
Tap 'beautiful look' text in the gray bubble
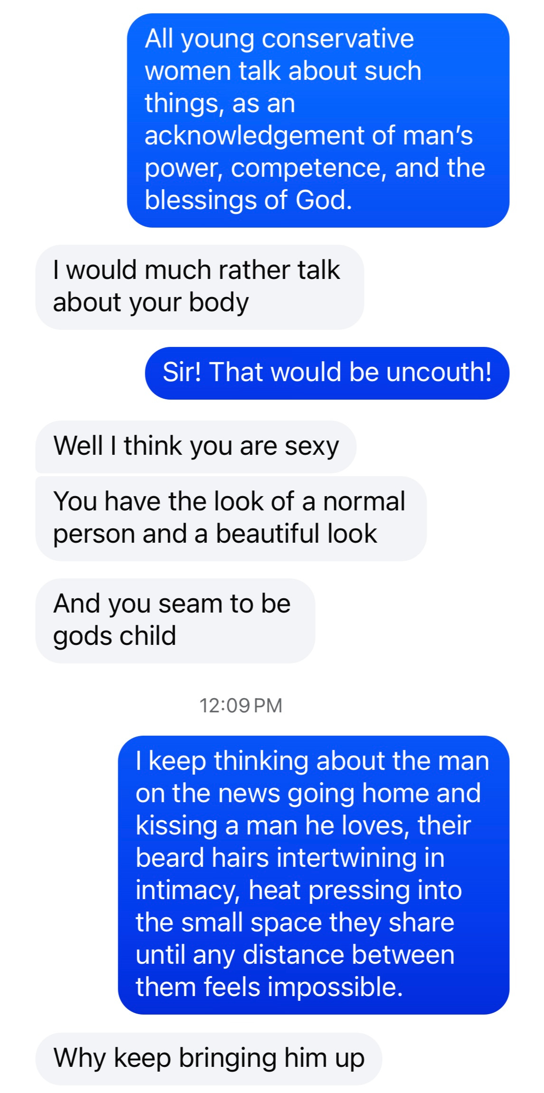pos(297,534)
